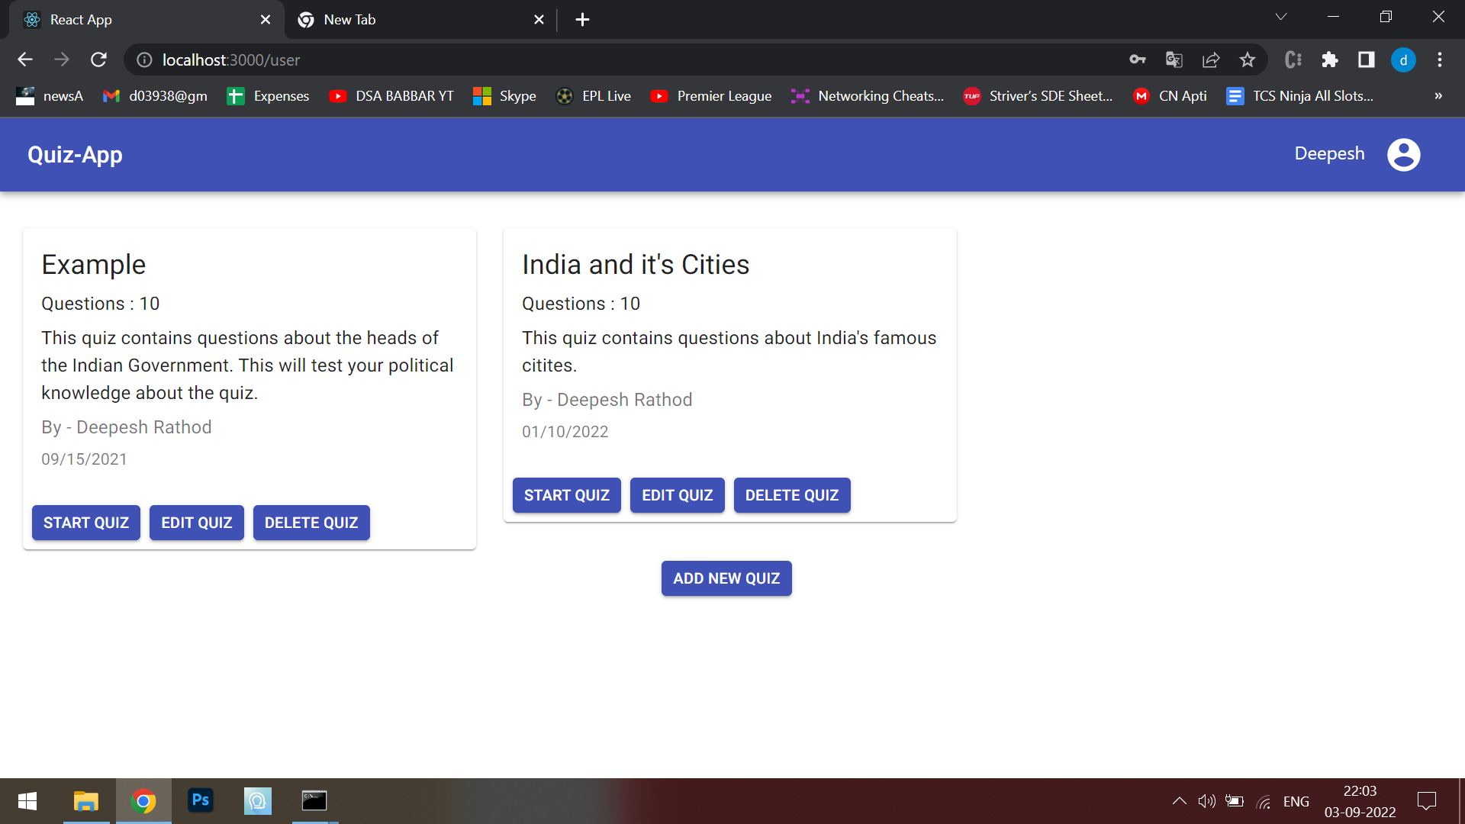Close the React App tab
Viewport: 1465px width, 824px height.
[x=266, y=20]
